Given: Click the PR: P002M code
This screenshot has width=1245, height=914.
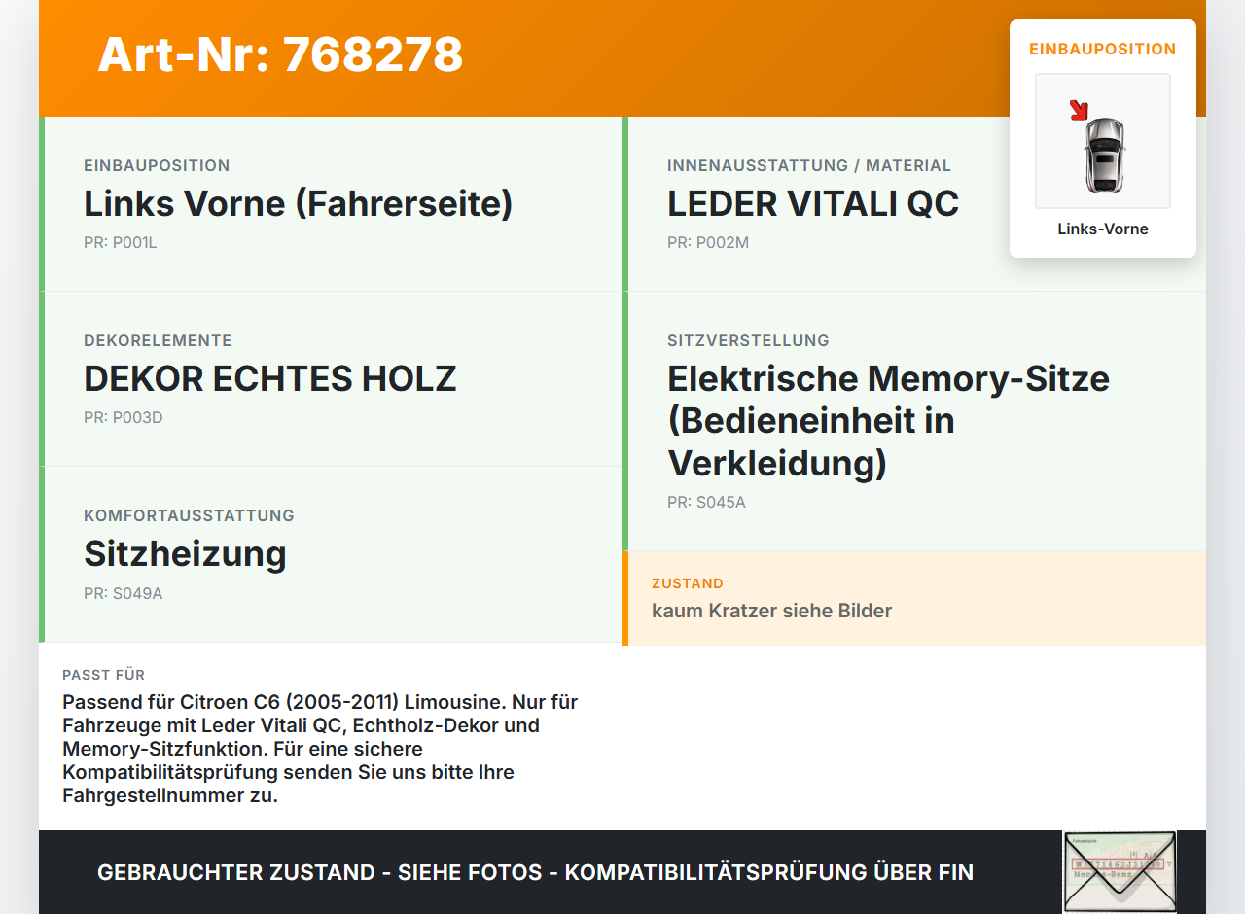Looking at the screenshot, I should (708, 243).
